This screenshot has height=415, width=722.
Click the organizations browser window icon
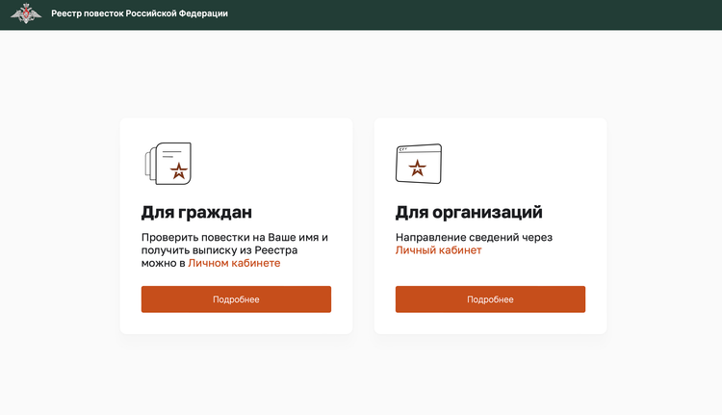click(418, 164)
